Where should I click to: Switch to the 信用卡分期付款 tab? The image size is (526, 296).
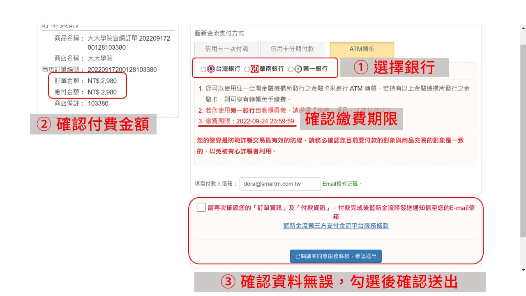click(x=292, y=49)
